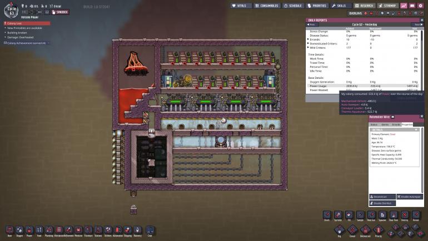The height and width of the screenshot is (241, 428).
Task: Click Disable Disinfect for the Automation Wire
Action: pos(382,203)
